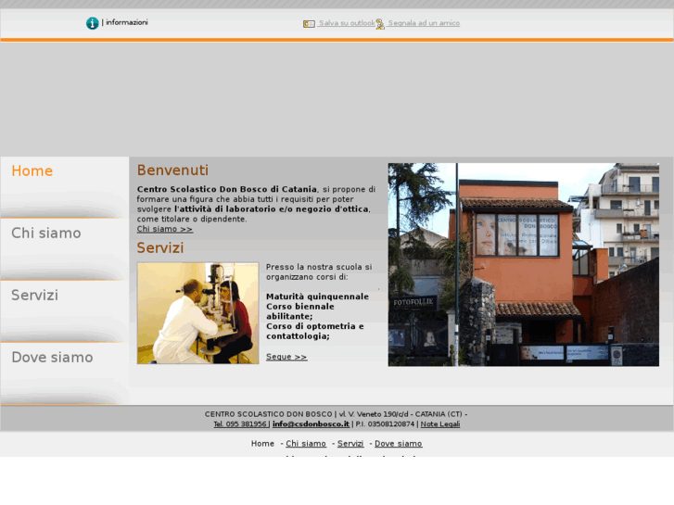Screen dimensions: 674x505
Task: Click 'Centro Scolastico Don Bosco di Catania' text
Action: pos(226,189)
